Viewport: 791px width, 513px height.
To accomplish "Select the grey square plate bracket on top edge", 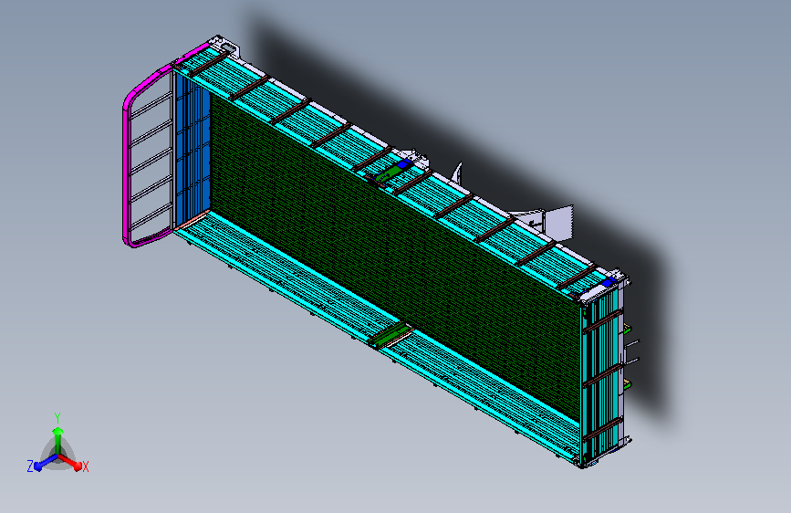I will click(x=559, y=221).
